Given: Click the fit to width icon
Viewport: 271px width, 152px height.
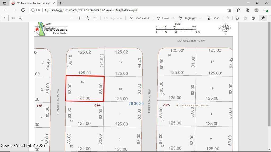Looking at the screenshot, I should click(96, 18).
